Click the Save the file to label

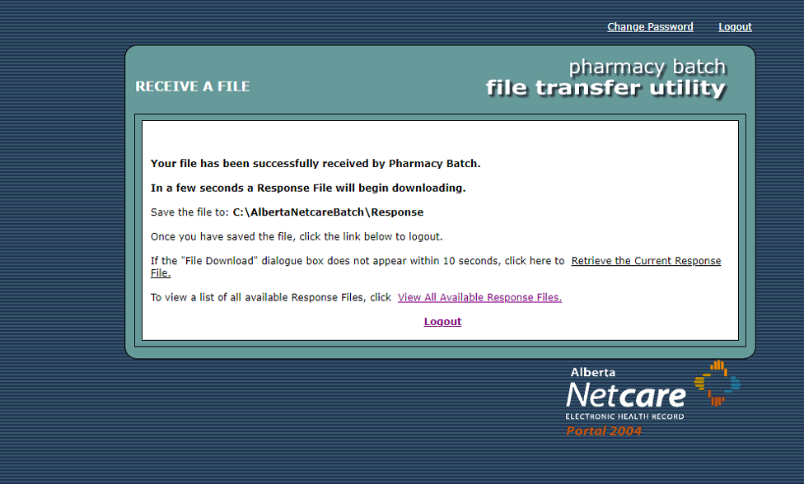pyautogui.click(x=189, y=212)
